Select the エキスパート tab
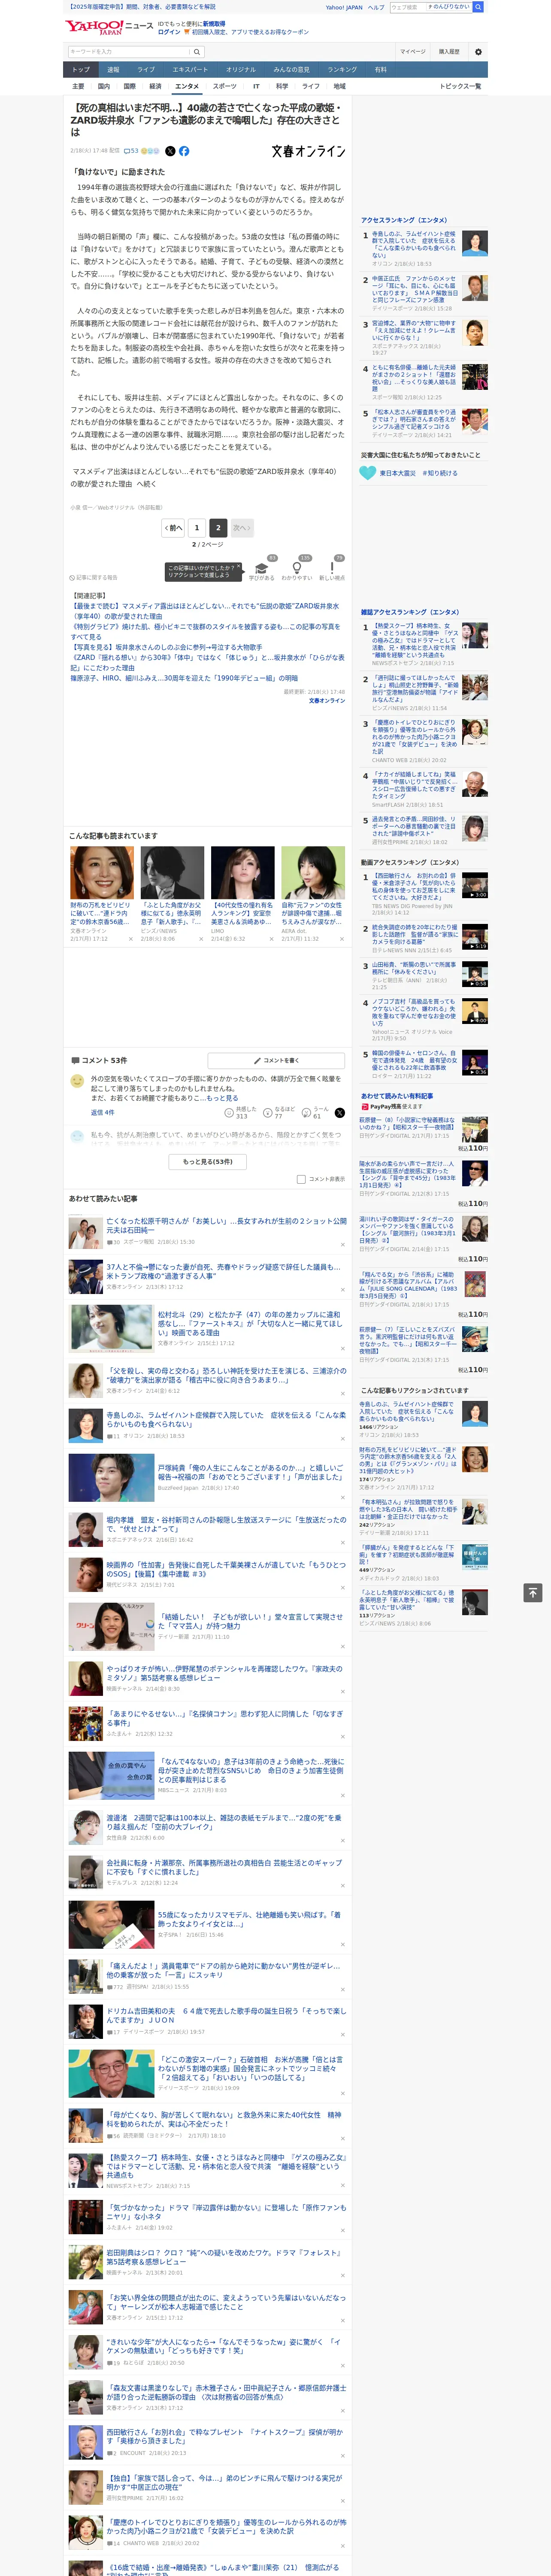The image size is (551, 2576). 190,70
